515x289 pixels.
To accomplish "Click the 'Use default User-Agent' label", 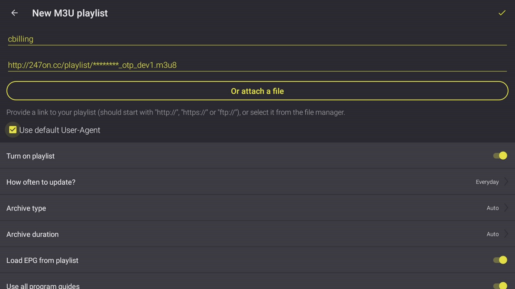I will pyautogui.click(x=59, y=130).
